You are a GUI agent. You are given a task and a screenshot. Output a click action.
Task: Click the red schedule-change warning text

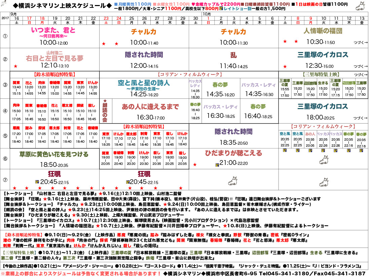(x=81, y=274)
